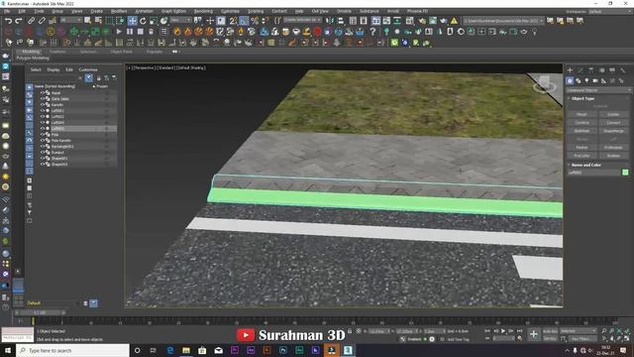Viewport: 634px width, 357px height.
Task: Click the time slider handle
Action: coord(40,312)
